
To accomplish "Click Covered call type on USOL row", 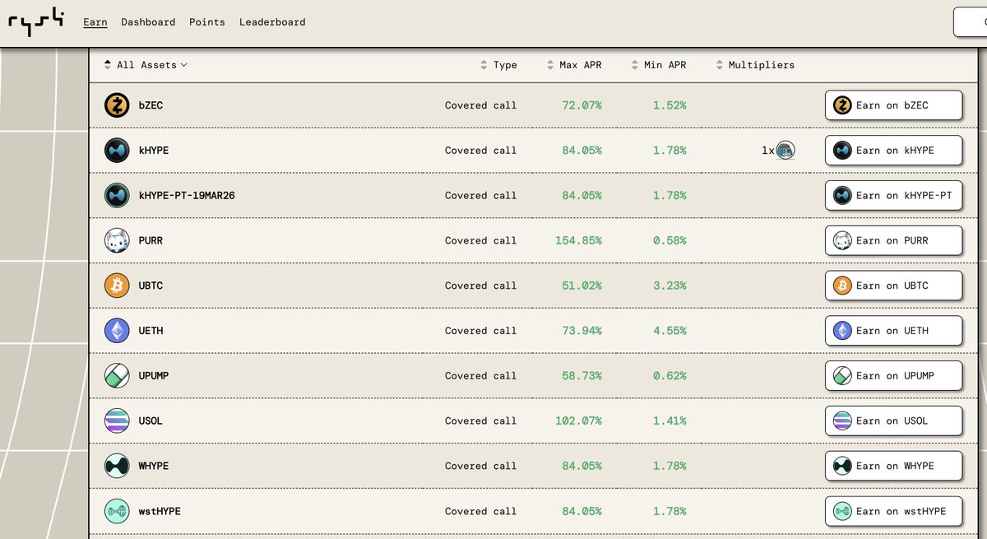I will click(481, 421).
